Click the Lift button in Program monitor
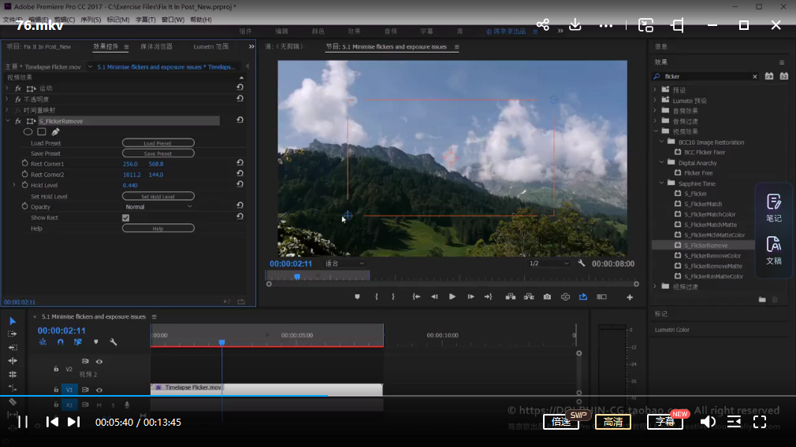This screenshot has width=796, height=447. point(511,297)
